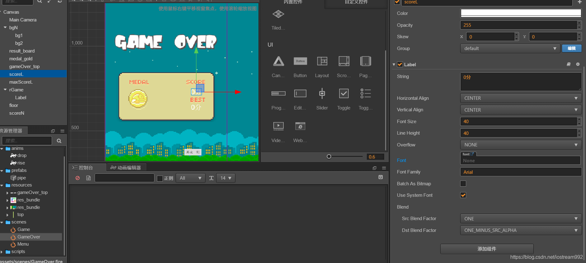The width and height of the screenshot is (586, 263).
Task: Pick the Slider control icon
Action: [x=322, y=93]
